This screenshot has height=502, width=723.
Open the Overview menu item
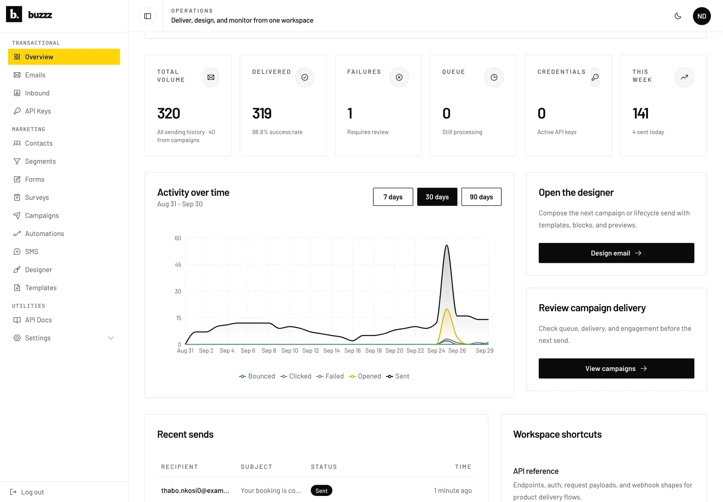(64, 57)
